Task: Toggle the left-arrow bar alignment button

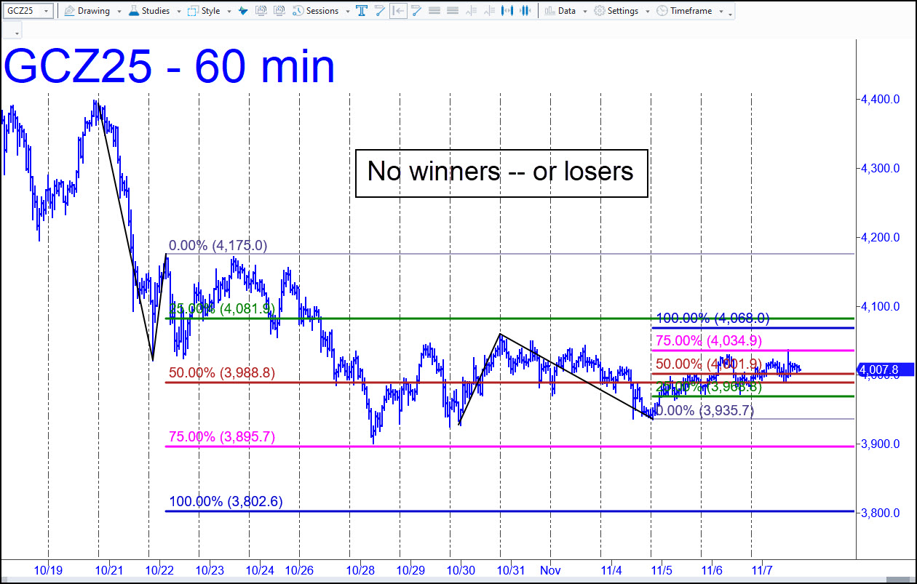Action: click(x=398, y=11)
